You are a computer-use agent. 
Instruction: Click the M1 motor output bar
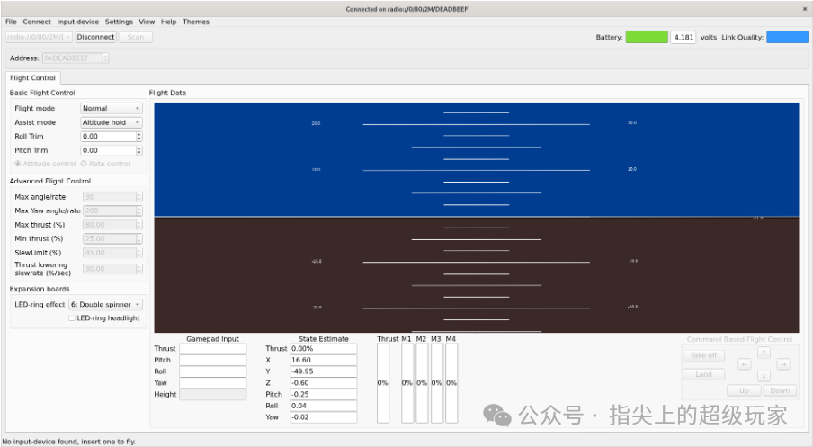406,382
